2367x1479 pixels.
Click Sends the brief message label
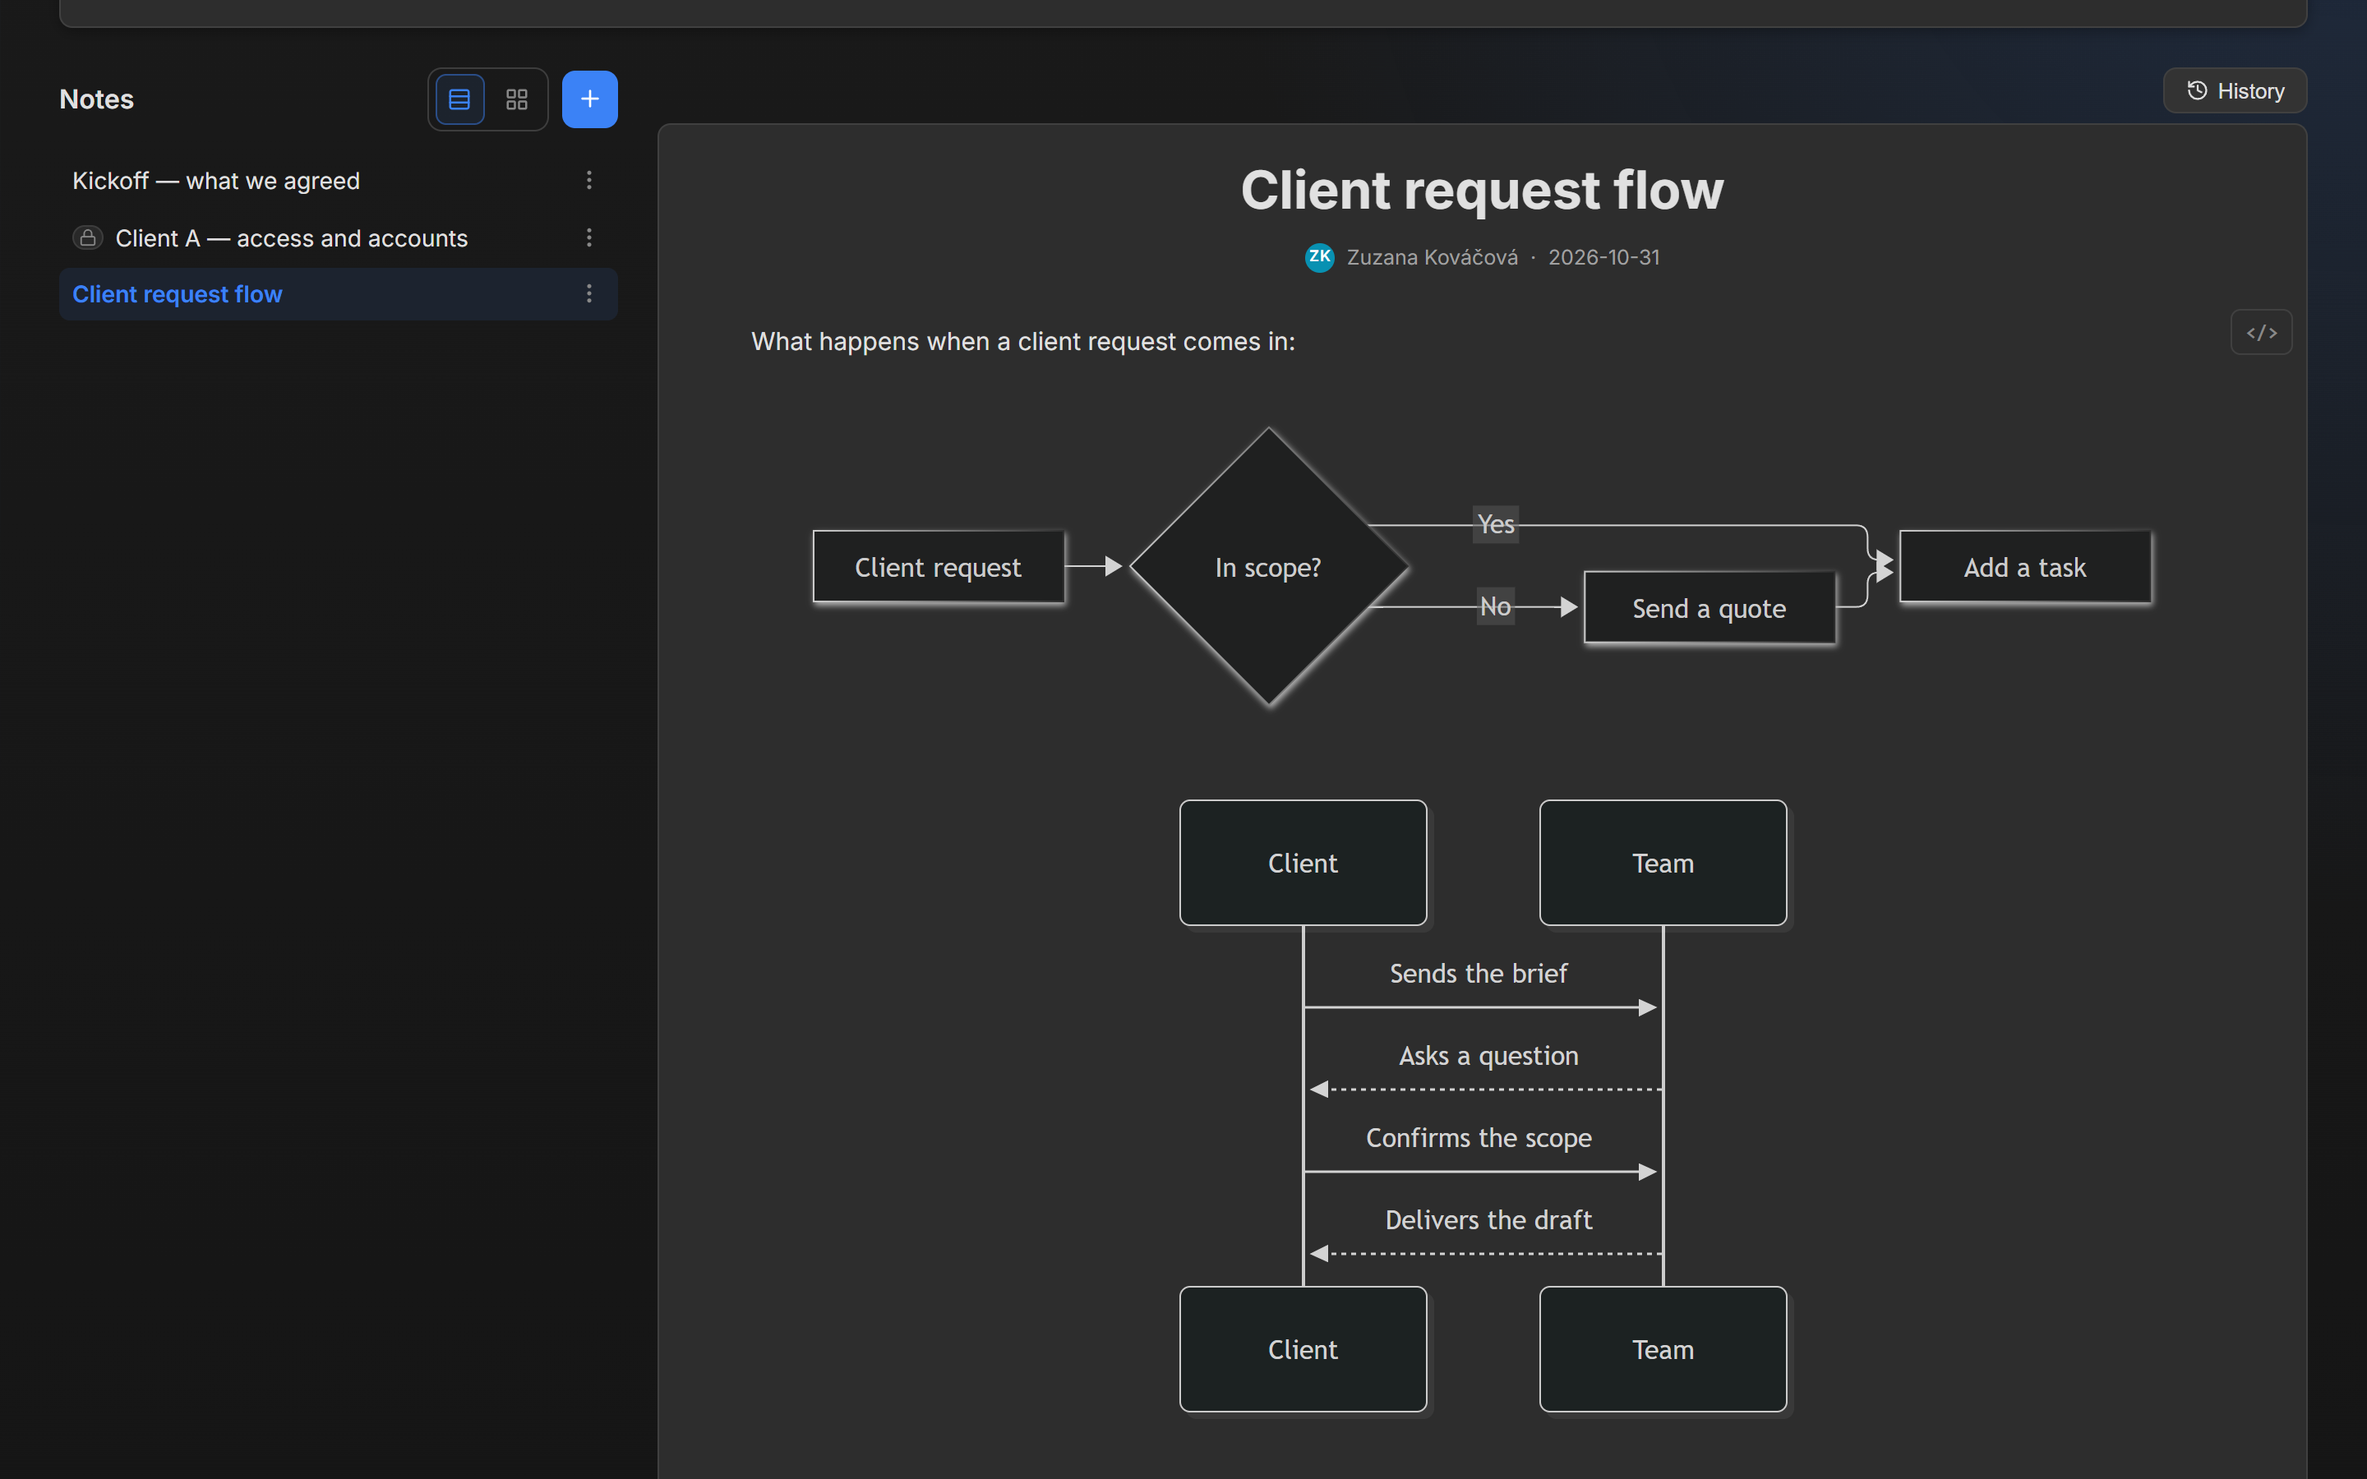pos(1478,974)
